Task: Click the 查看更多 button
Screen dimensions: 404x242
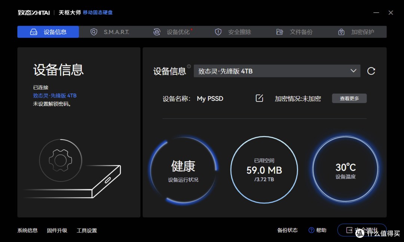Action: click(x=349, y=98)
